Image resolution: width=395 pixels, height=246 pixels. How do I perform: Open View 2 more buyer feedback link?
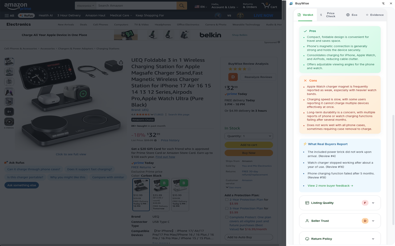330,186
